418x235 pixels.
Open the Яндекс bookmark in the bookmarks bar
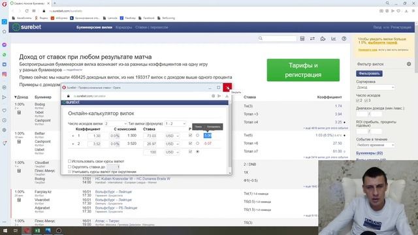(x=41, y=18)
